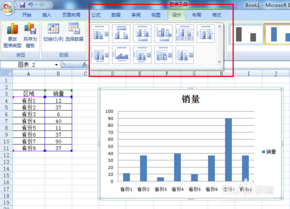The height and width of the screenshot is (209, 290).
Task: Switch to the 布局 (Layout) tab
Action: tap(197, 15)
